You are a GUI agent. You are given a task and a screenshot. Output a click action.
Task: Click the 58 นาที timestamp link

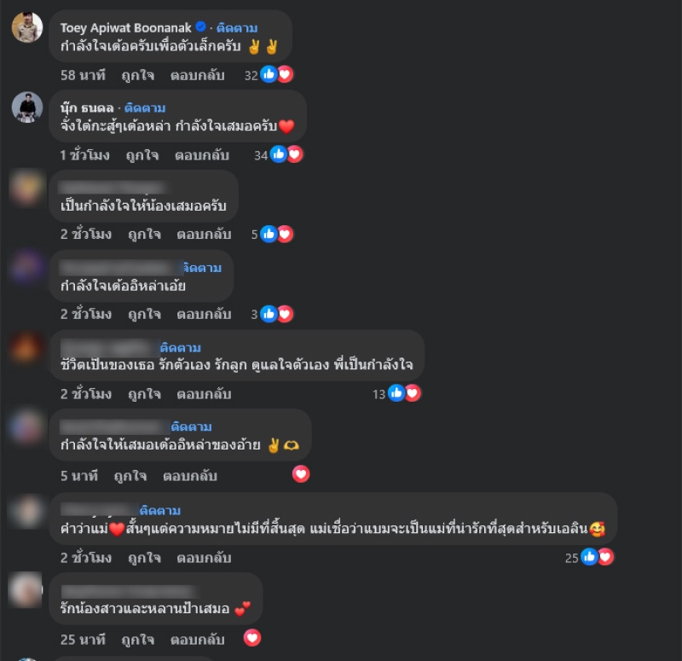coord(83,76)
